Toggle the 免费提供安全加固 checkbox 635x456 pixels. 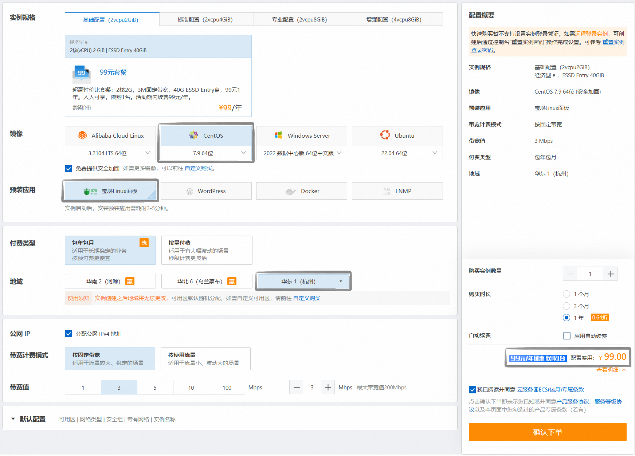click(68, 169)
